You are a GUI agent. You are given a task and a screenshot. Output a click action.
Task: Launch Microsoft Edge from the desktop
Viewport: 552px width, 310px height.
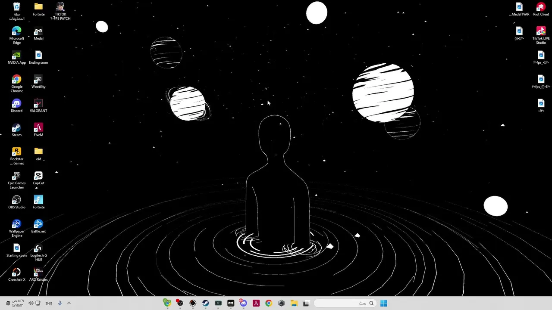[16, 35]
